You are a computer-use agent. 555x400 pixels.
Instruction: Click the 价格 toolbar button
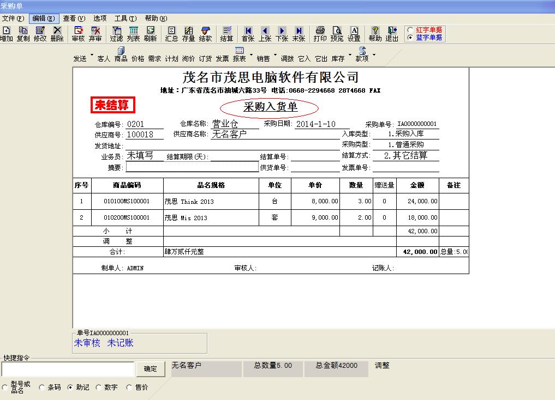click(x=138, y=58)
